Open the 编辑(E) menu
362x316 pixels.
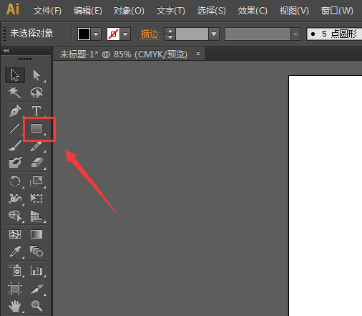tap(87, 11)
